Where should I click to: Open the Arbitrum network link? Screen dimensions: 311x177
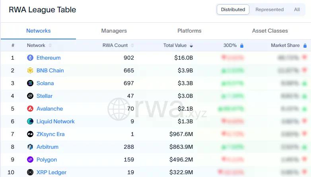47,147
